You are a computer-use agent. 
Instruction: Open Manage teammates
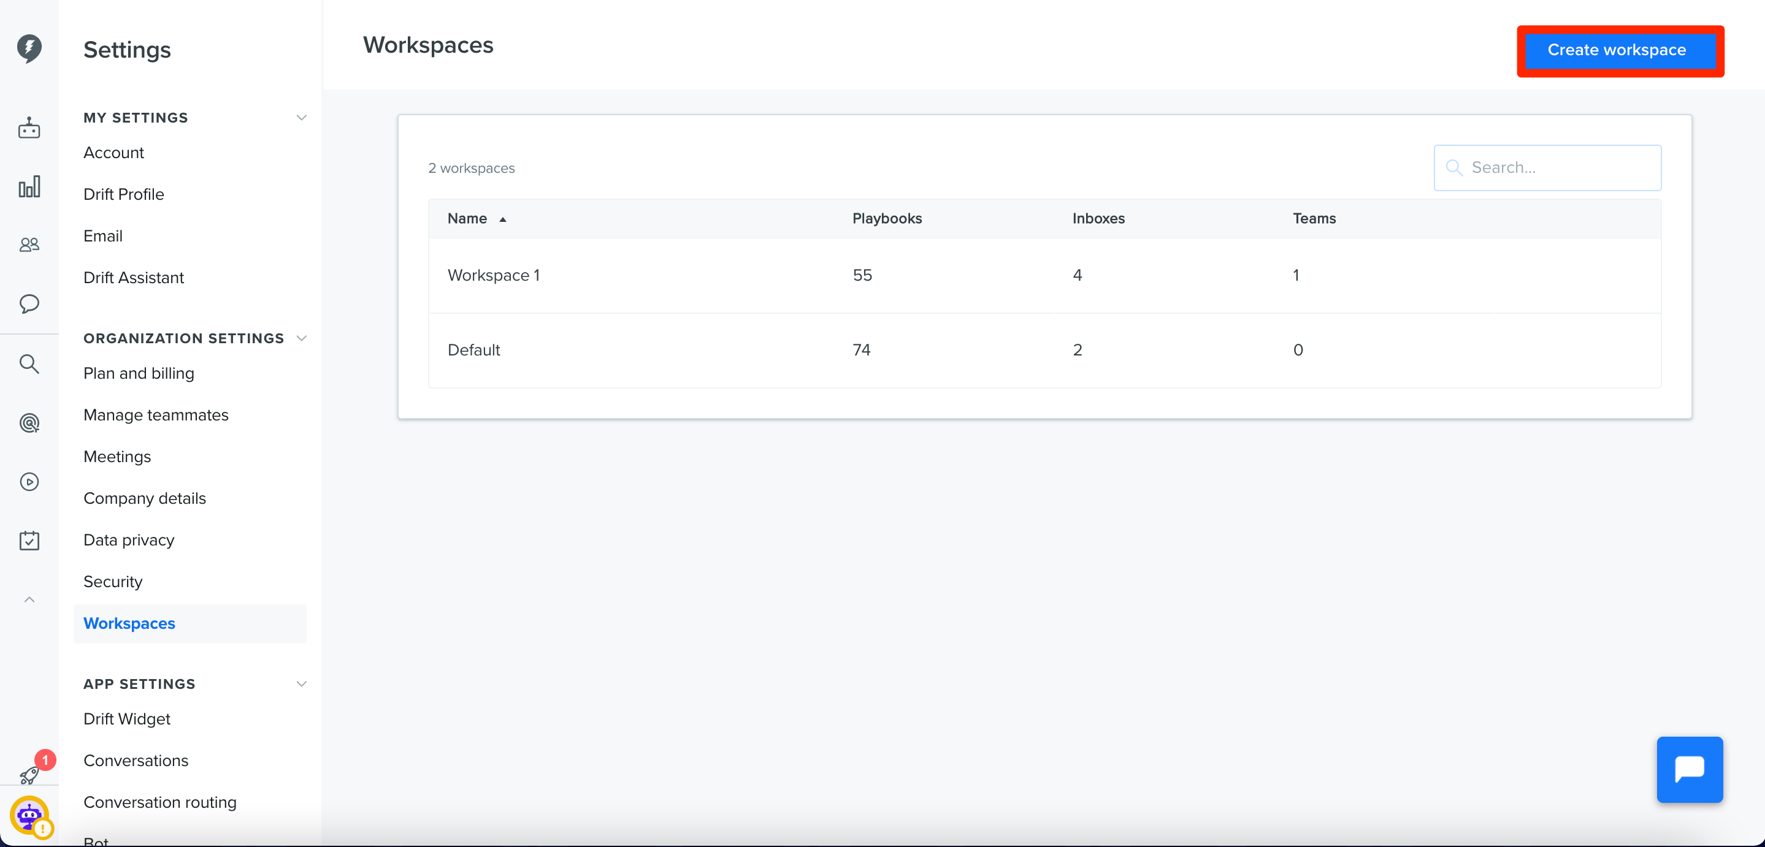click(156, 416)
